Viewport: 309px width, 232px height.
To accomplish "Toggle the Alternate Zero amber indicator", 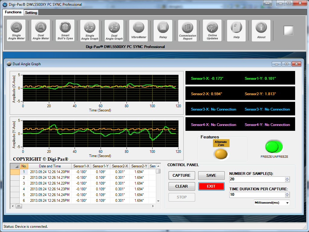I will 221,154.
